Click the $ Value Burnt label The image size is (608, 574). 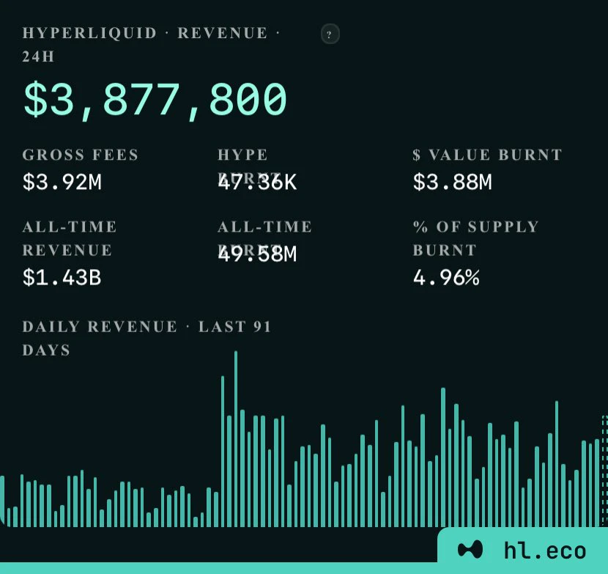click(487, 155)
